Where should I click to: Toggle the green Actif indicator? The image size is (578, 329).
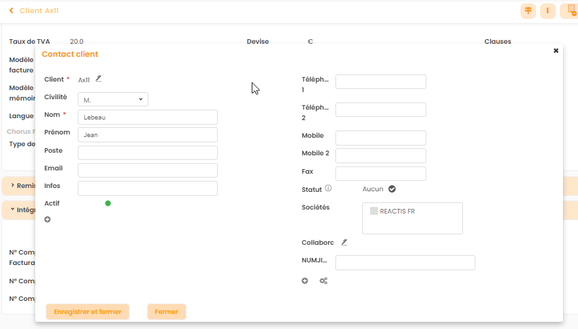click(x=108, y=203)
